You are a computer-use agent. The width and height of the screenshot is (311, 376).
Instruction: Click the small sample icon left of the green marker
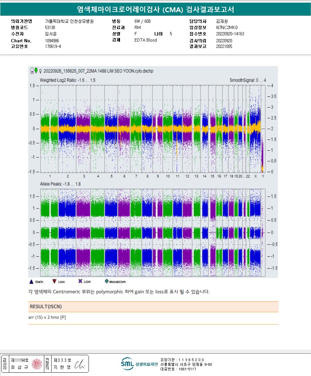(32, 71)
